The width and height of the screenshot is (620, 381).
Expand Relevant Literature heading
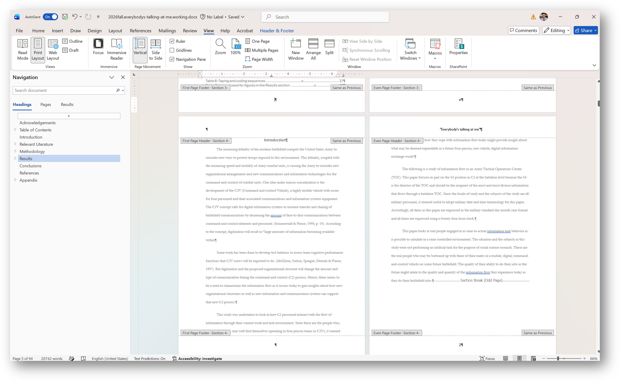click(15, 144)
